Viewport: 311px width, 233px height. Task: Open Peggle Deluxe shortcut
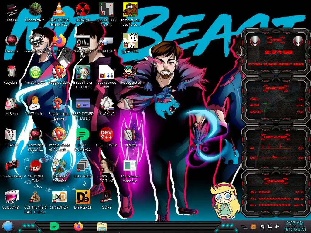point(59,72)
